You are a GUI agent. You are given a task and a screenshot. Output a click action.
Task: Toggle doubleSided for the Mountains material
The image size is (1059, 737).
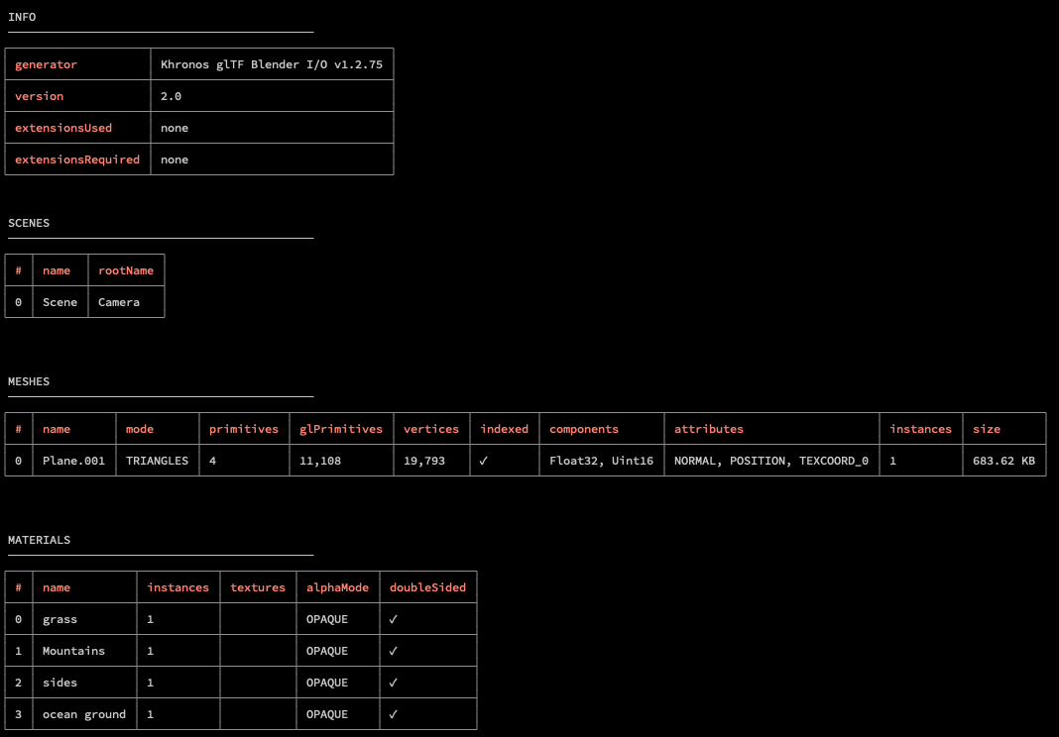(x=393, y=651)
